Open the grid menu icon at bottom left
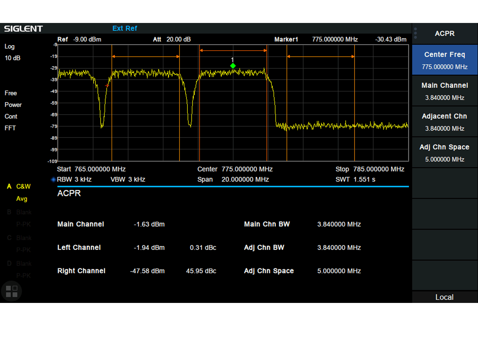Viewport: 478px width, 338px height. [x=11, y=291]
